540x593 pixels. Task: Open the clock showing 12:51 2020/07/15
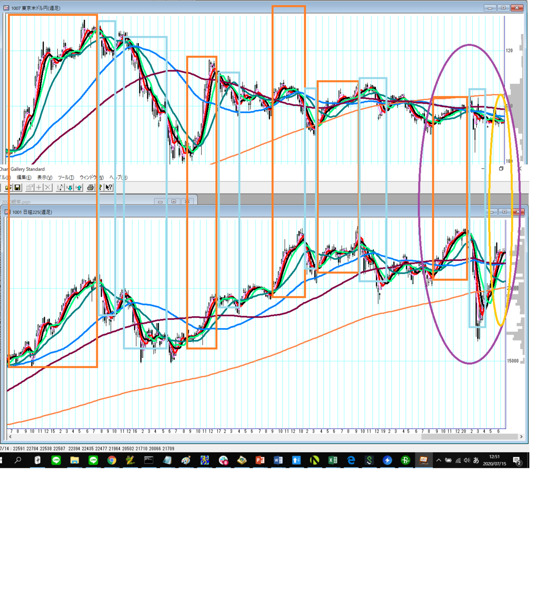495,461
